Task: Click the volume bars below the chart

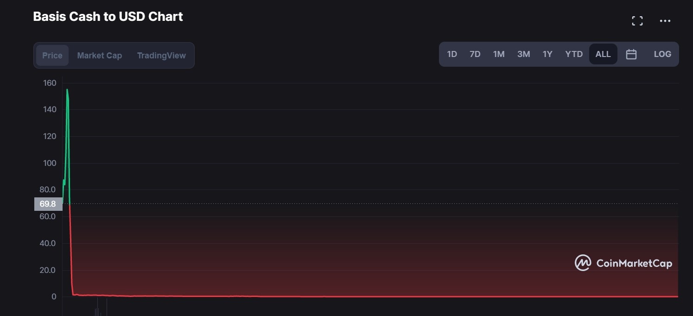Action: point(97,310)
